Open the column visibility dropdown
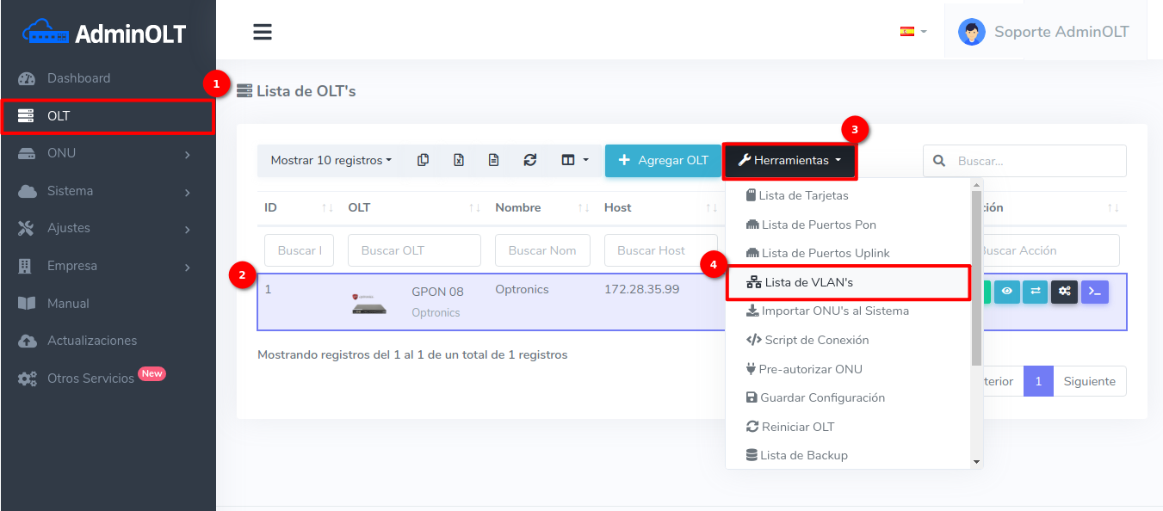Viewport: 1163px width, 511px height. pyautogui.click(x=574, y=160)
